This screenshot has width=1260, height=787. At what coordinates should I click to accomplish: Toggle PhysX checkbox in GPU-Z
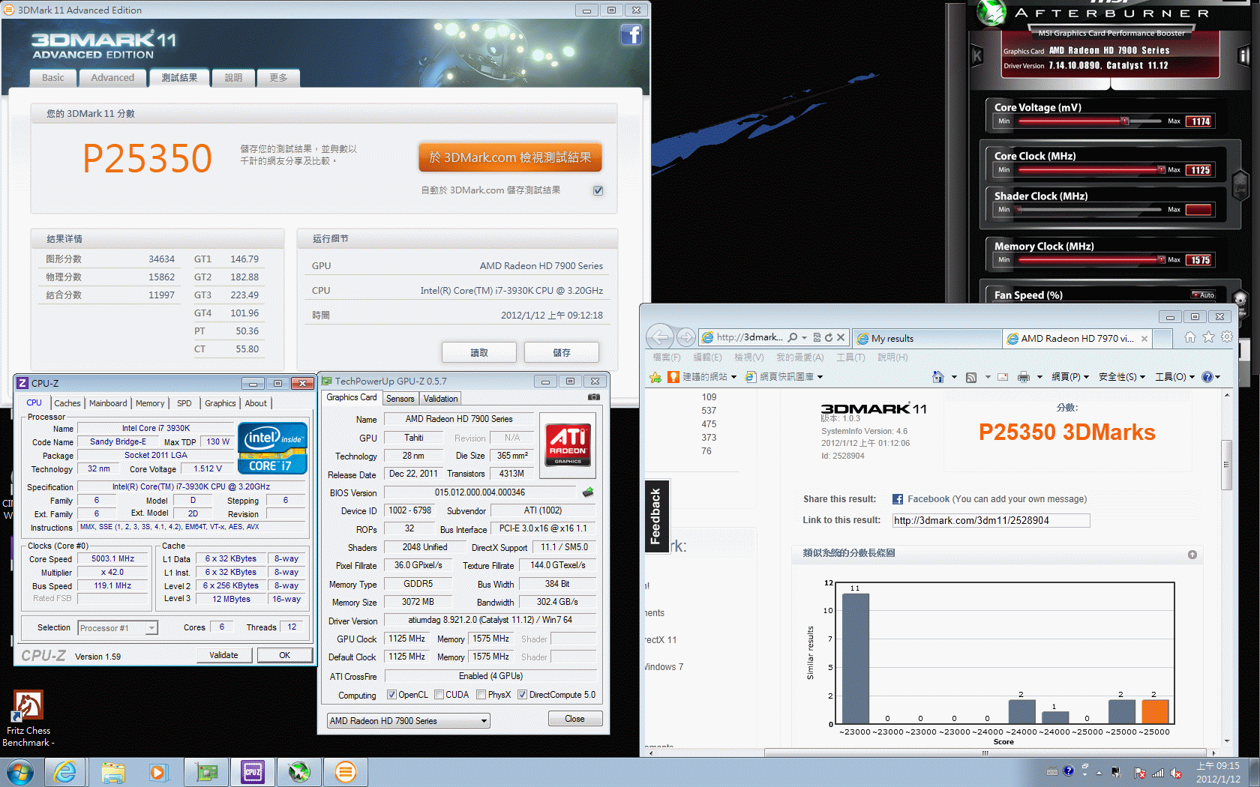[481, 695]
